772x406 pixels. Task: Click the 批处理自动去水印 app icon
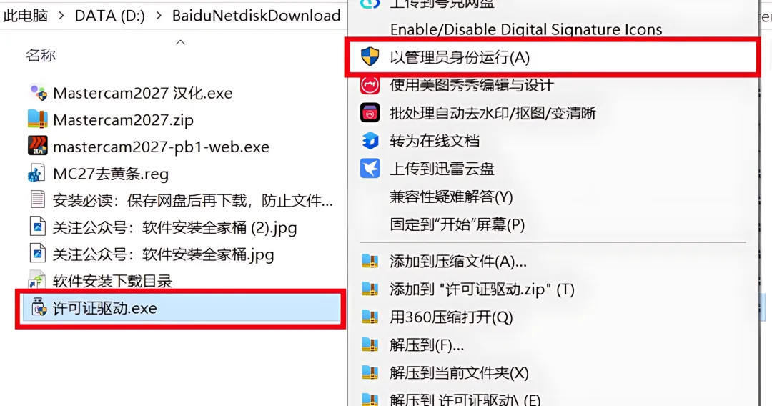pyautogui.click(x=370, y=113)
